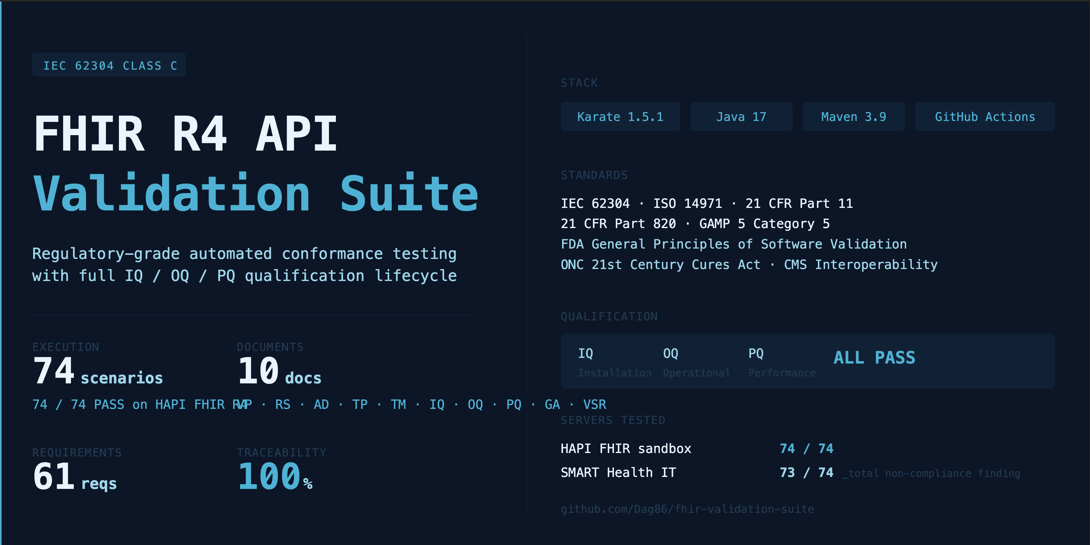
Task: Click the VSR suite abbreviation chip
Action: (x=595, y=404)
